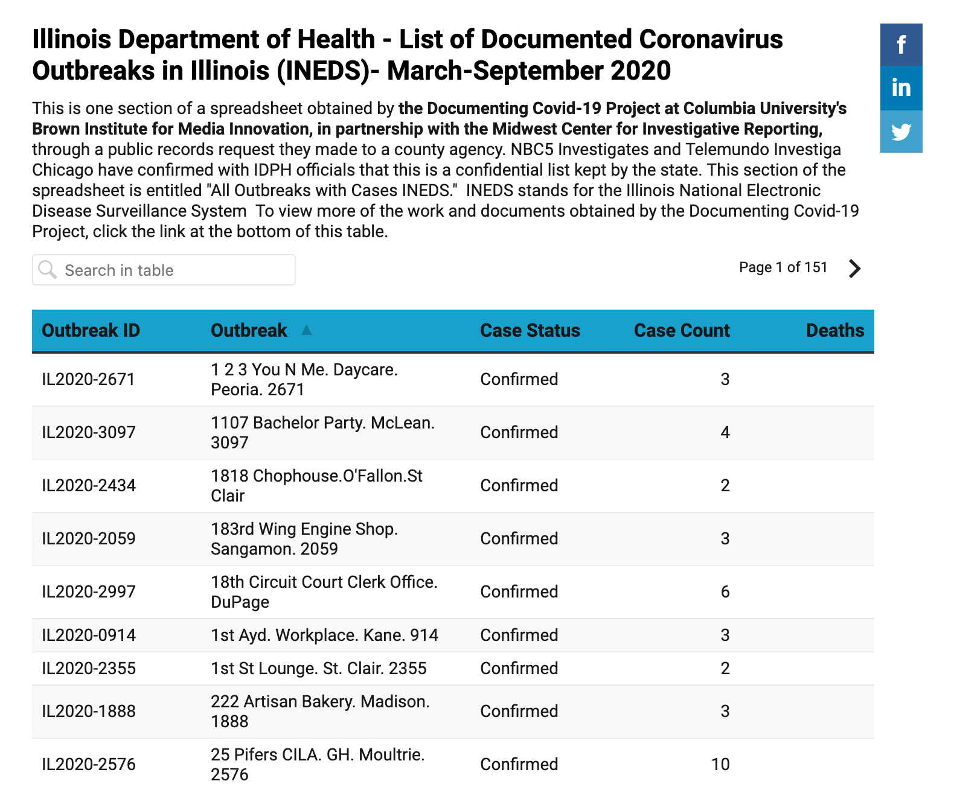Go to the next table page
This screenshot has width=954, height=787.
854,269
